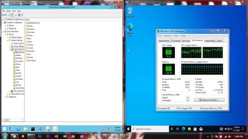
Task: Open Microsoft Edge desktop shortcut
Action: coord(130,29)
